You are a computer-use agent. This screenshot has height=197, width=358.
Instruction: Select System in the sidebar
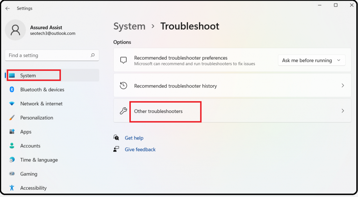[52, 75]
